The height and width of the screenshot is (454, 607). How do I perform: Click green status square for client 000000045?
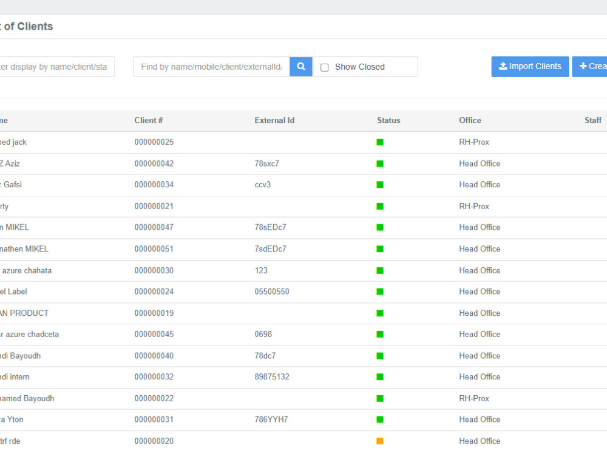coord(380,334)
